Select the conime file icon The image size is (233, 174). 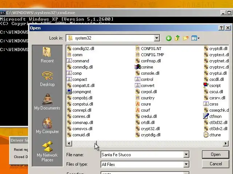click(x=138, y=67)
